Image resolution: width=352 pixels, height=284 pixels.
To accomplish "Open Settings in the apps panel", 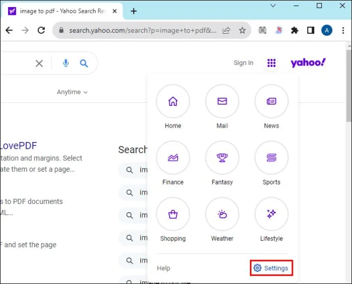I will coord(271,268).
